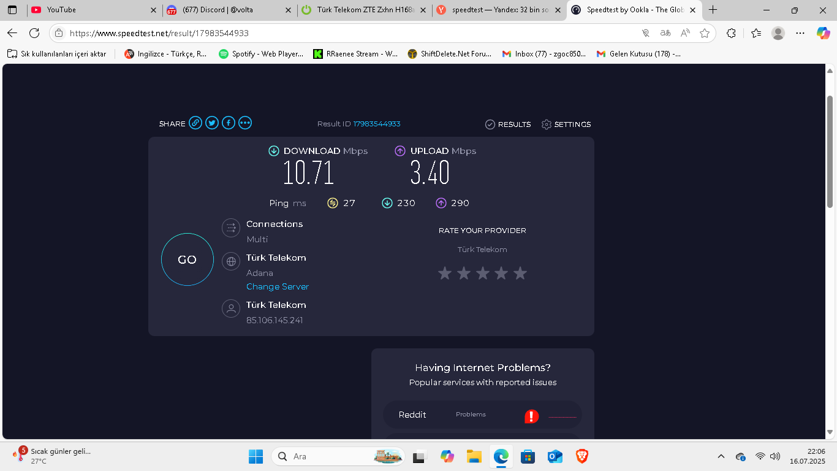Share the result on Facebook

[229, 123]
